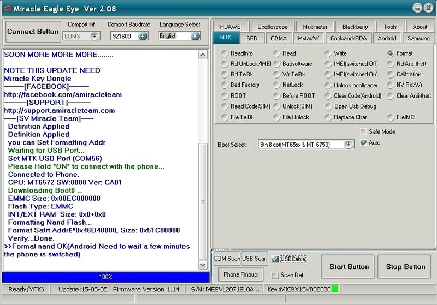Viewport: 437px width, 305px height.
Task: Open the Comport Baudrate dropdown arrow
Action: [143, 36]
